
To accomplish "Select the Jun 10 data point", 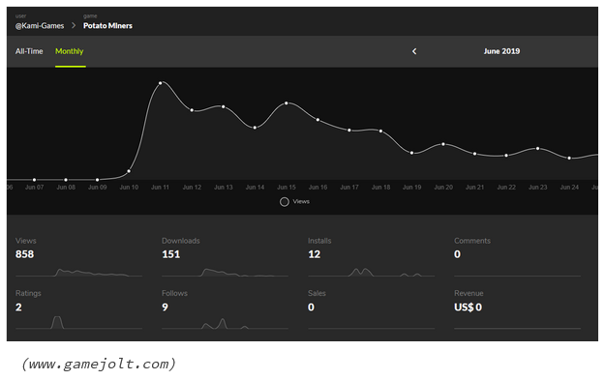I will tap(129, 171).
